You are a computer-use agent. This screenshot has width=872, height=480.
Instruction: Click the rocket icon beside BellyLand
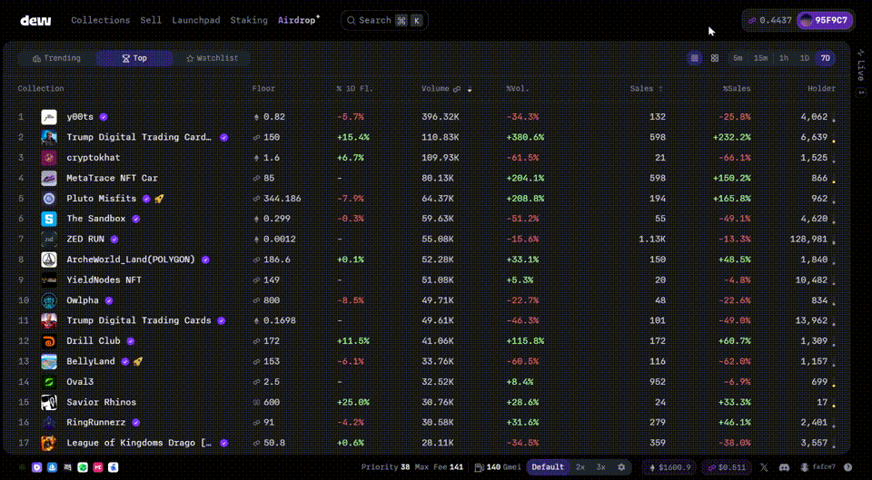point(138,361)
